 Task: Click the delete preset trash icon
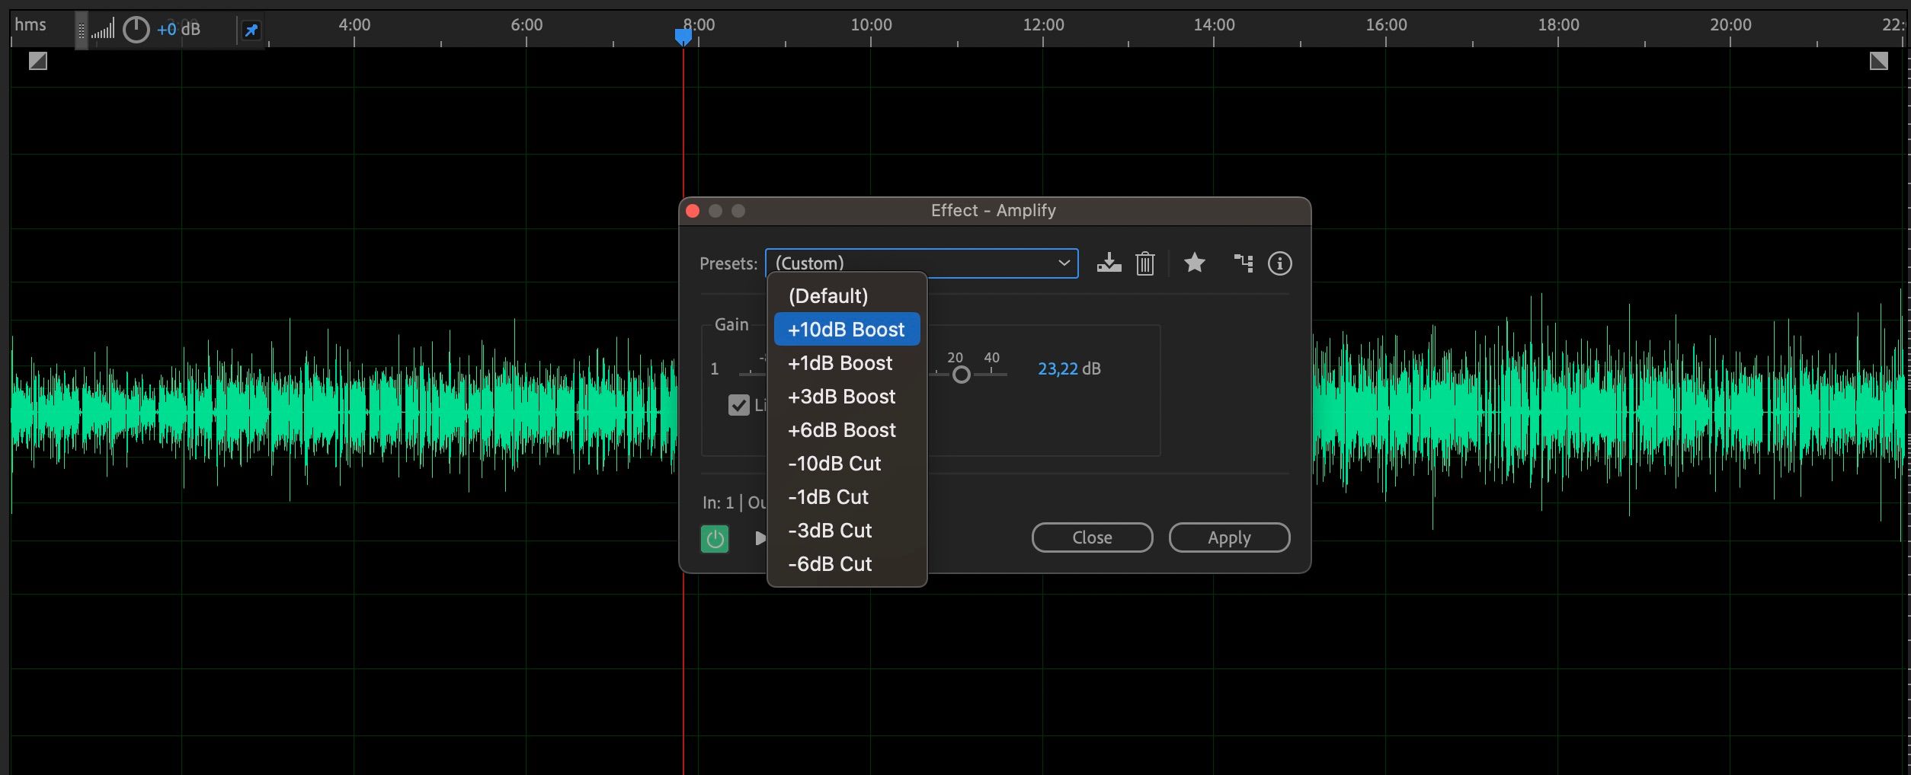click(1144, 263)
